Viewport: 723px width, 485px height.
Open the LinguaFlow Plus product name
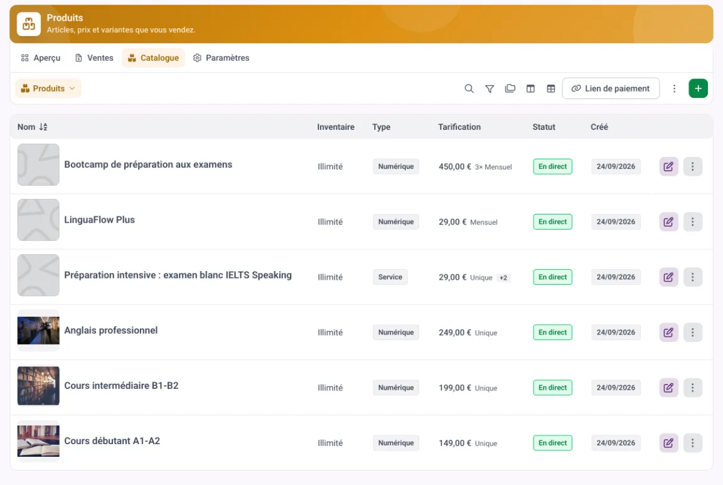pos(100,220)
